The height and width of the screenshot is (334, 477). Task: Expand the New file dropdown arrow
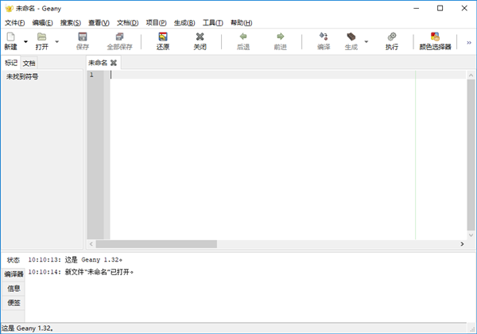(26, 41)
